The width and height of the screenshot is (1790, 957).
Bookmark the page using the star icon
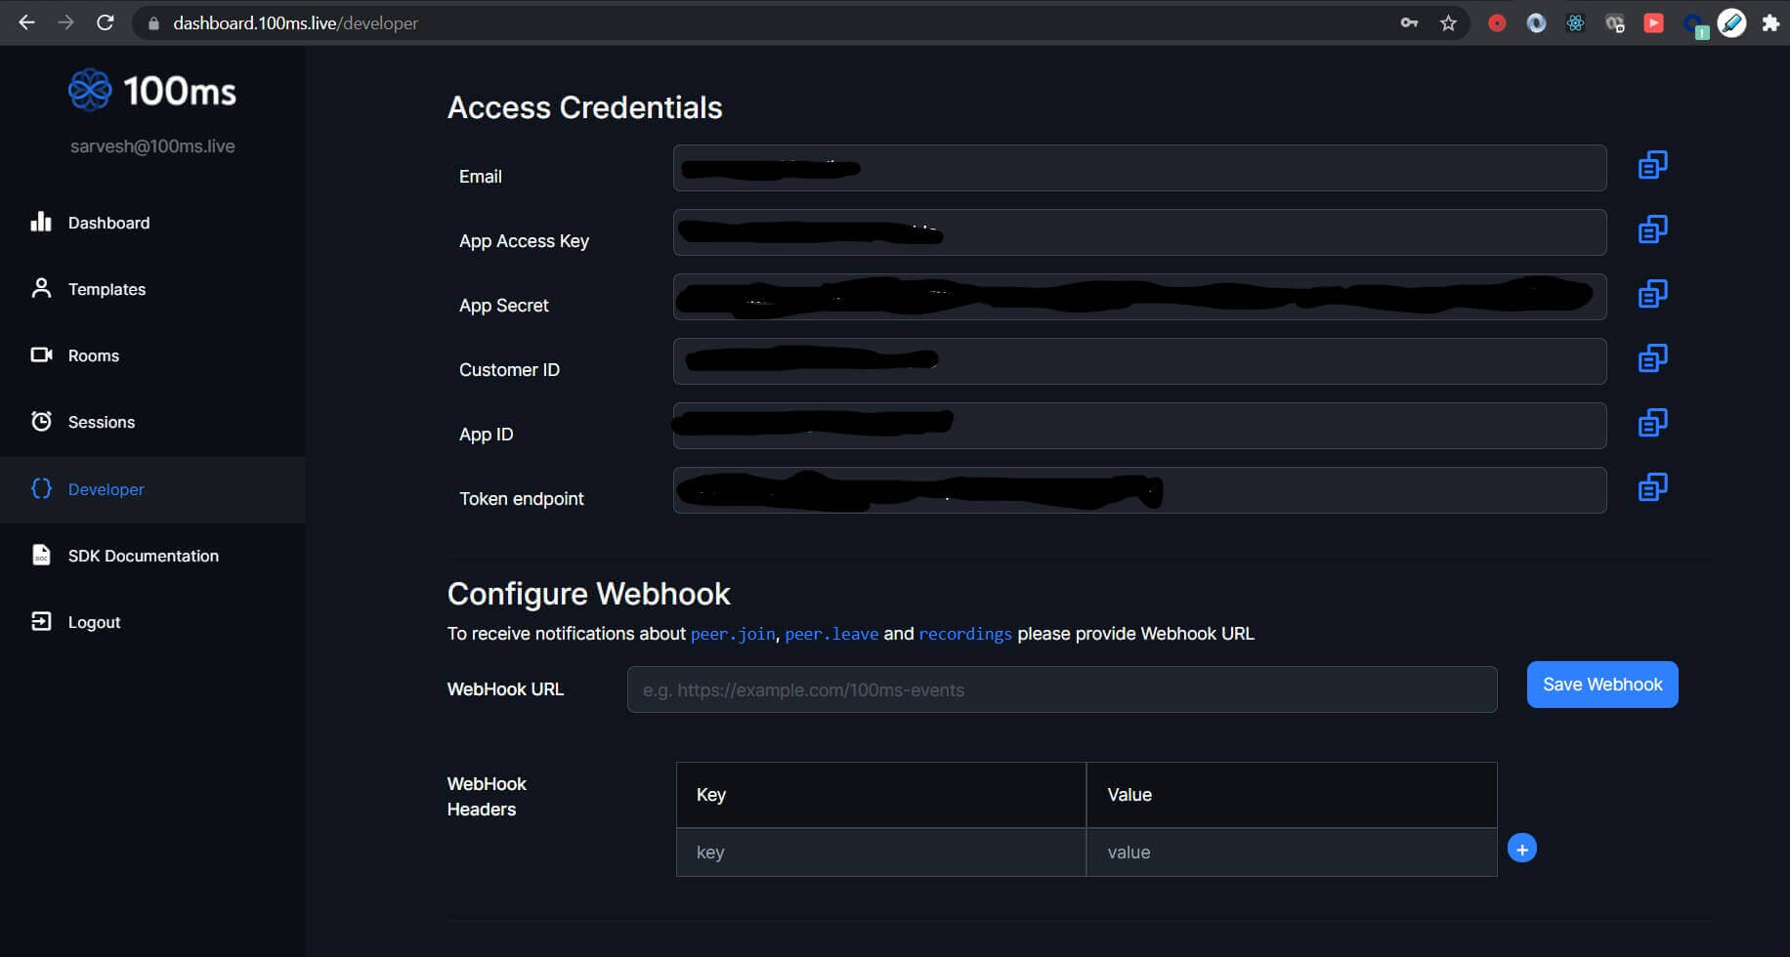pos(1449,22)
